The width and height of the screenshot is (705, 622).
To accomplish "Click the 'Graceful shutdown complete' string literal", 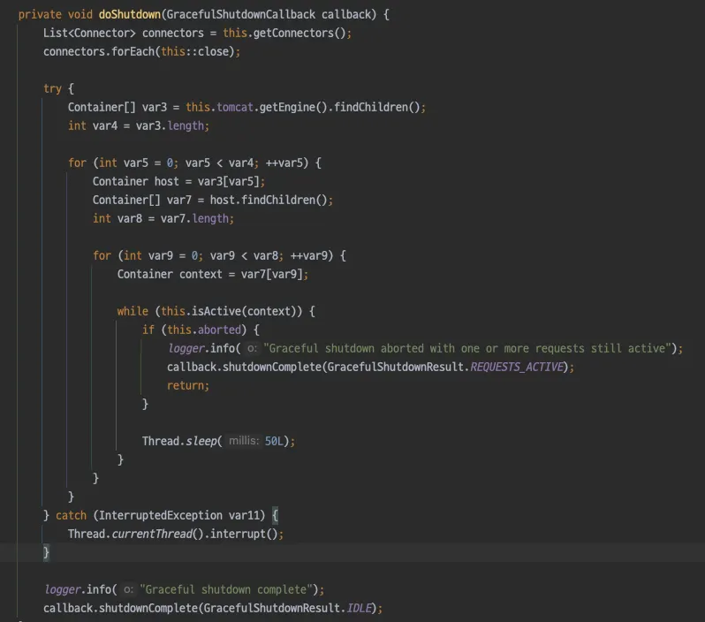I will [x=225, y=589].
